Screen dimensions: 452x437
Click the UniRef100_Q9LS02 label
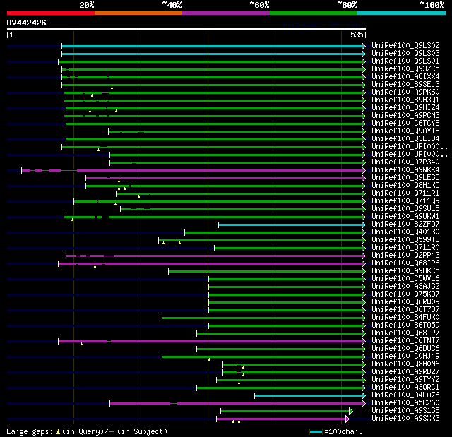tap(405, 45)
